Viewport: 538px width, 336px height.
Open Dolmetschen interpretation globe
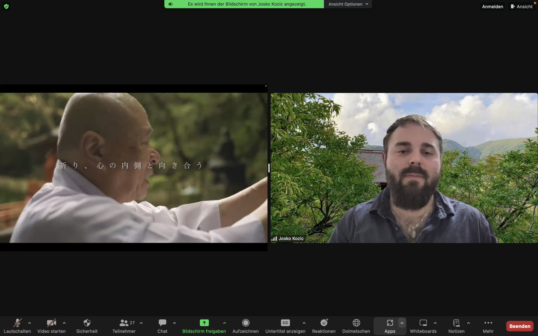point(356,326)
